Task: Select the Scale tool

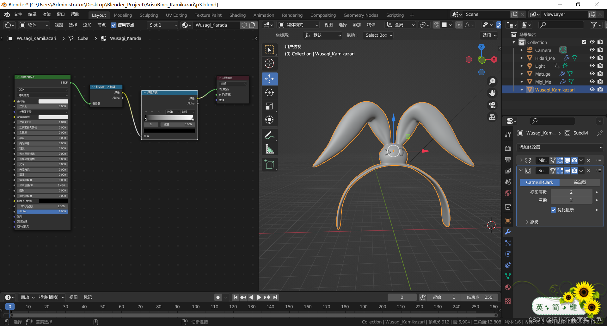Action: coord(269,106)
